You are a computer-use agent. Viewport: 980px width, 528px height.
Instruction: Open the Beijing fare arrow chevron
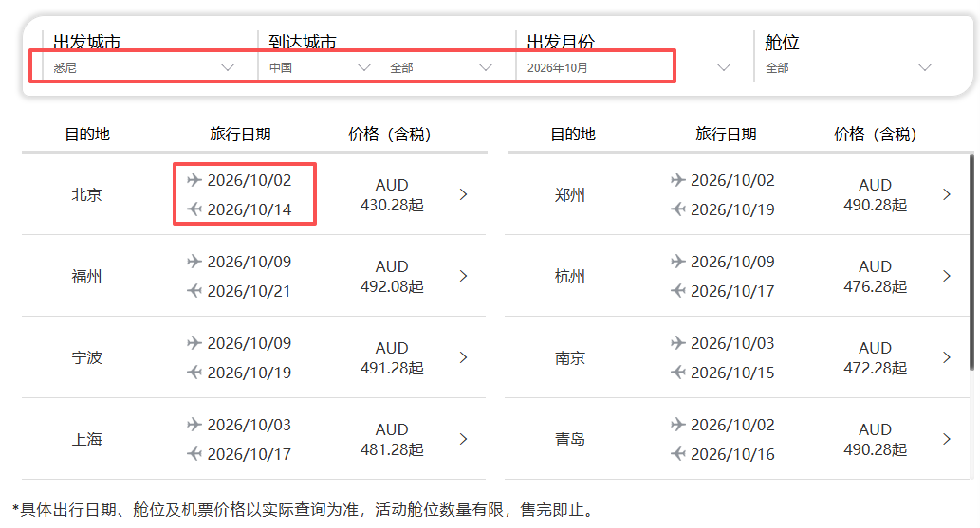point(463,194)
